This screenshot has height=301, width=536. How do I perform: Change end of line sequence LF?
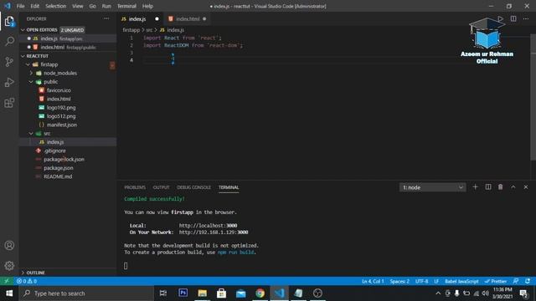[436, 281]
